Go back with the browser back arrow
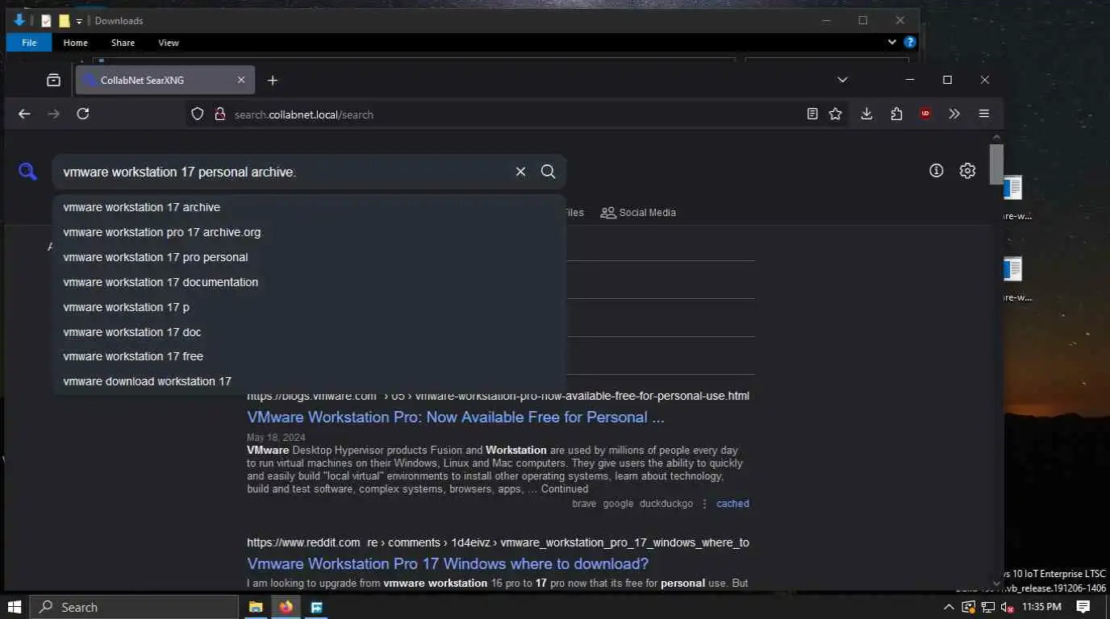Screen dimensions: 1110x619 tap(24, 114)
